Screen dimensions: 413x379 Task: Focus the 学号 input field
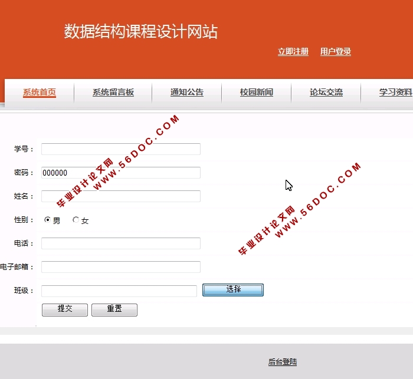point(121,149)
